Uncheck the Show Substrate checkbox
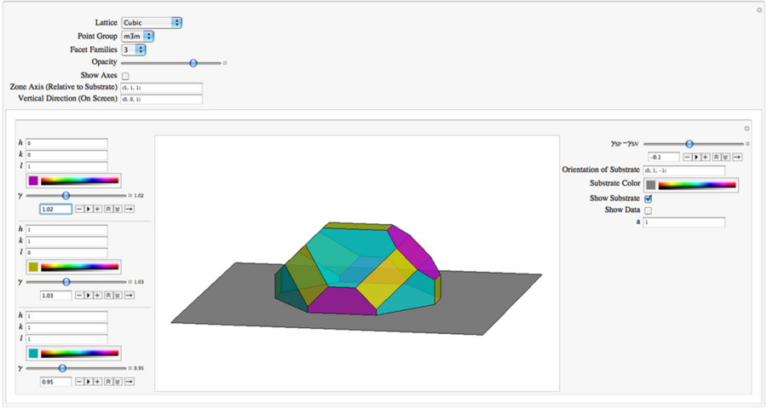 649,199
